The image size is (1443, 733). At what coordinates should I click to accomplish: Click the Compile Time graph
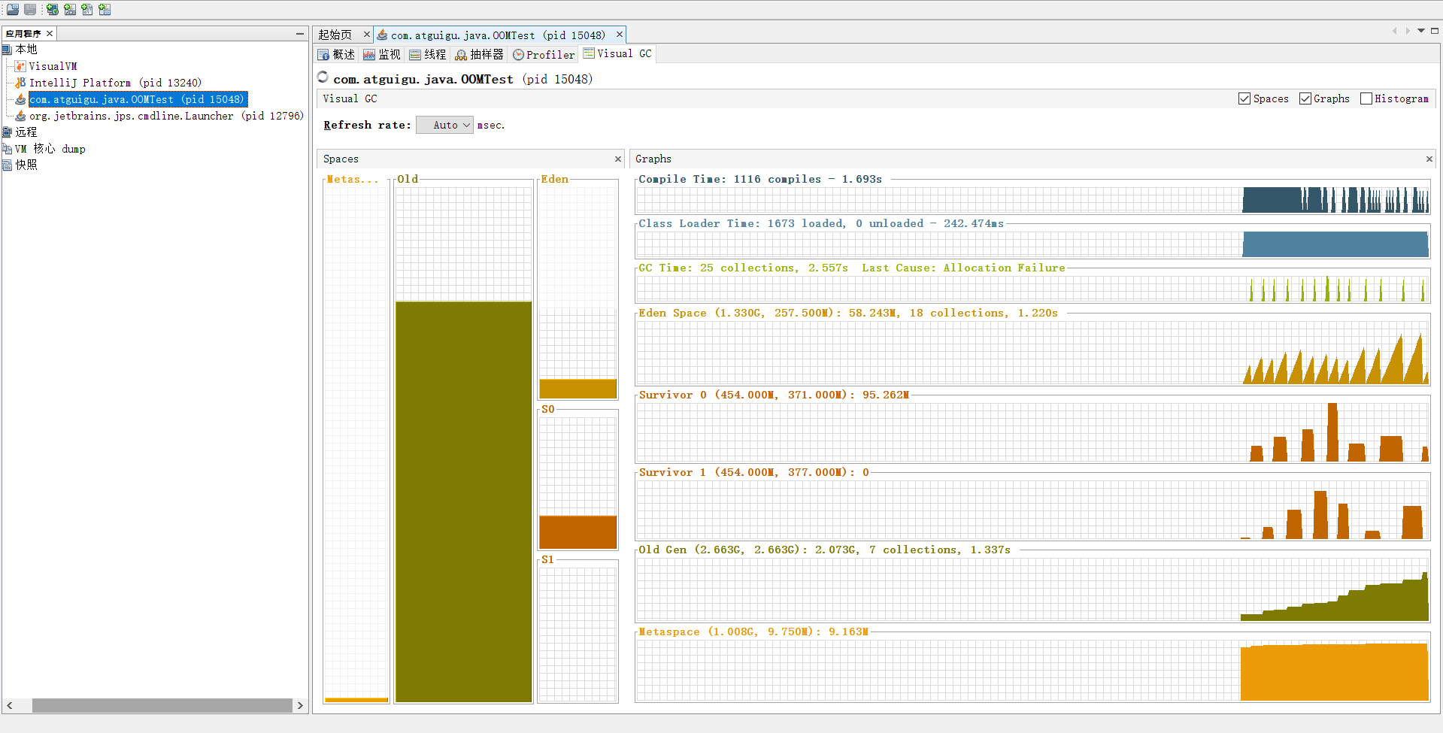(x=1032, y=200)
